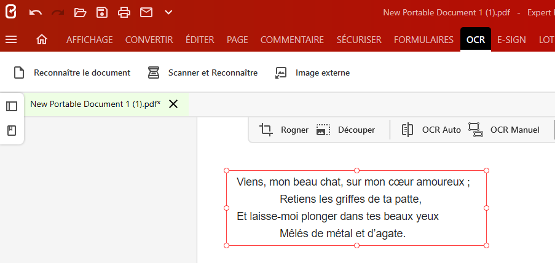Click the Scanner et Reconnaître scanner icon

click(154, 73)
